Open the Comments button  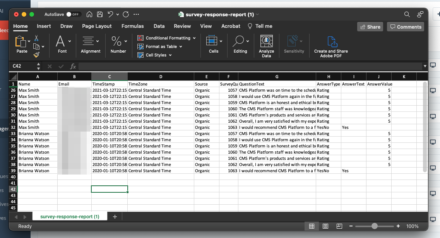coord(405,27)
